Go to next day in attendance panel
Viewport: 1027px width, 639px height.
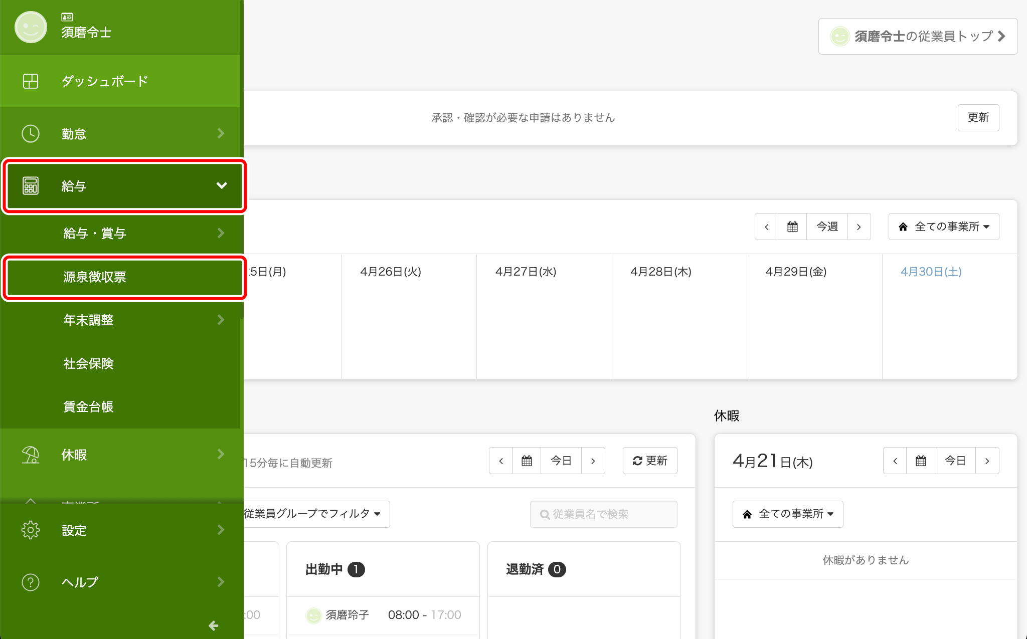(593, 461)
